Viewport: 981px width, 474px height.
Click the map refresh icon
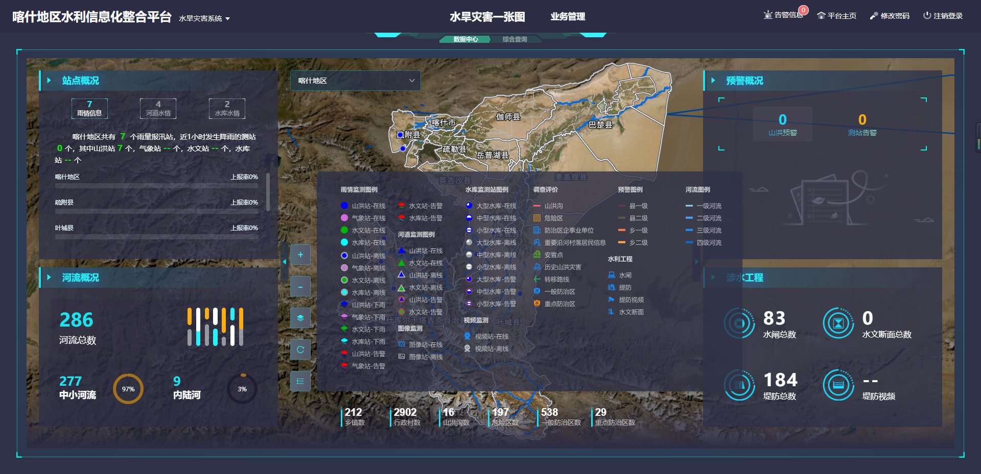(300, 350)
